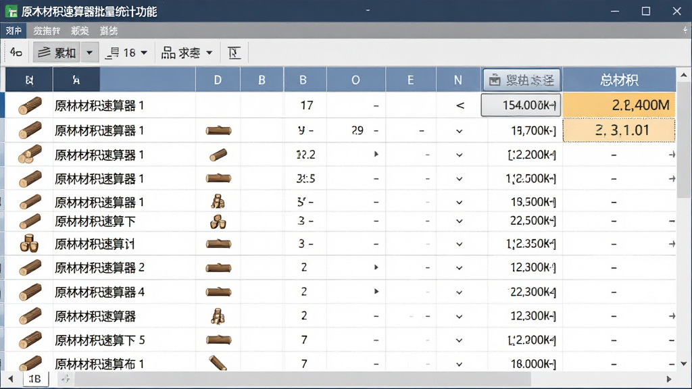The height and width of the screenshot is (389, 692).
Task: Click the vertical scrollbar up arrow
Action: [x=684, y=76]
